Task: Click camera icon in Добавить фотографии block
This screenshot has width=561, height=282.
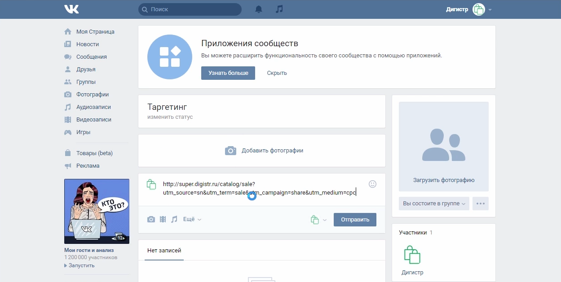Action: (230, 151)
